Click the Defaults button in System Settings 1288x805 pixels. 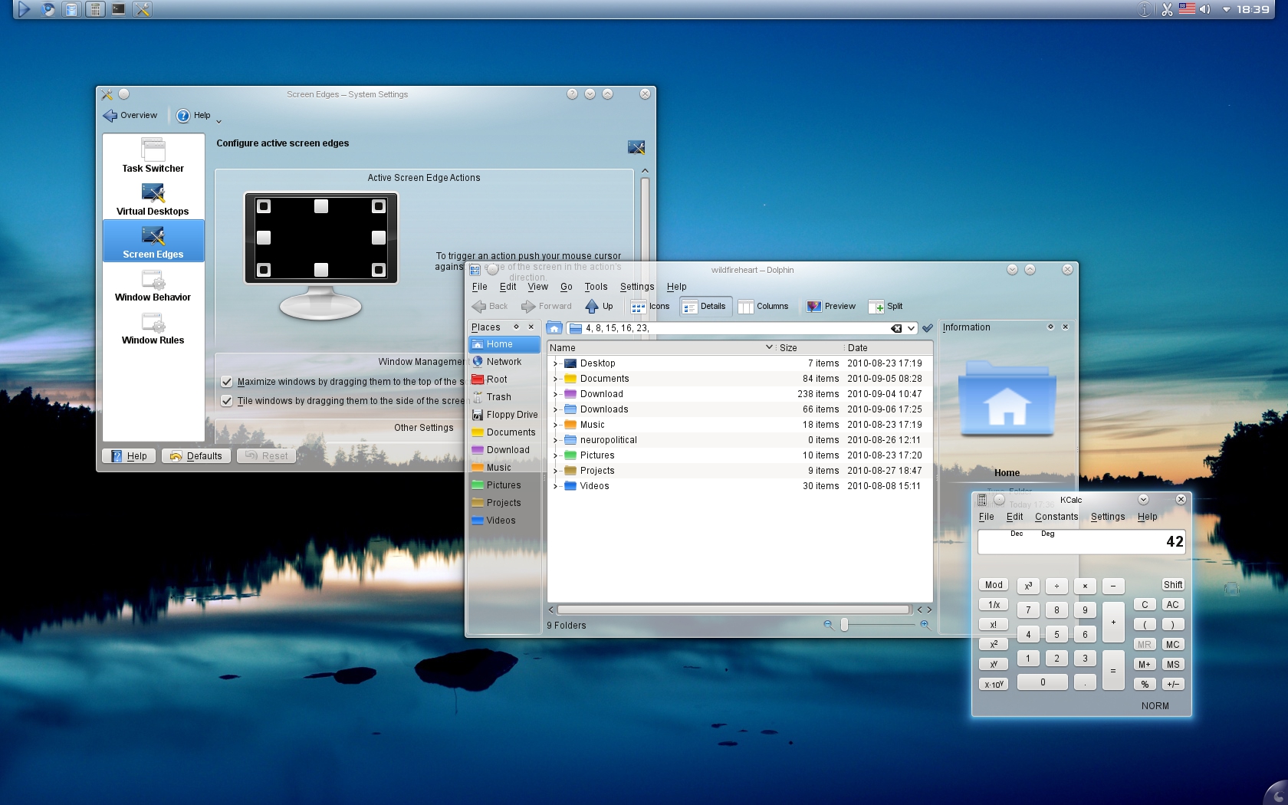tap(196, 456)
